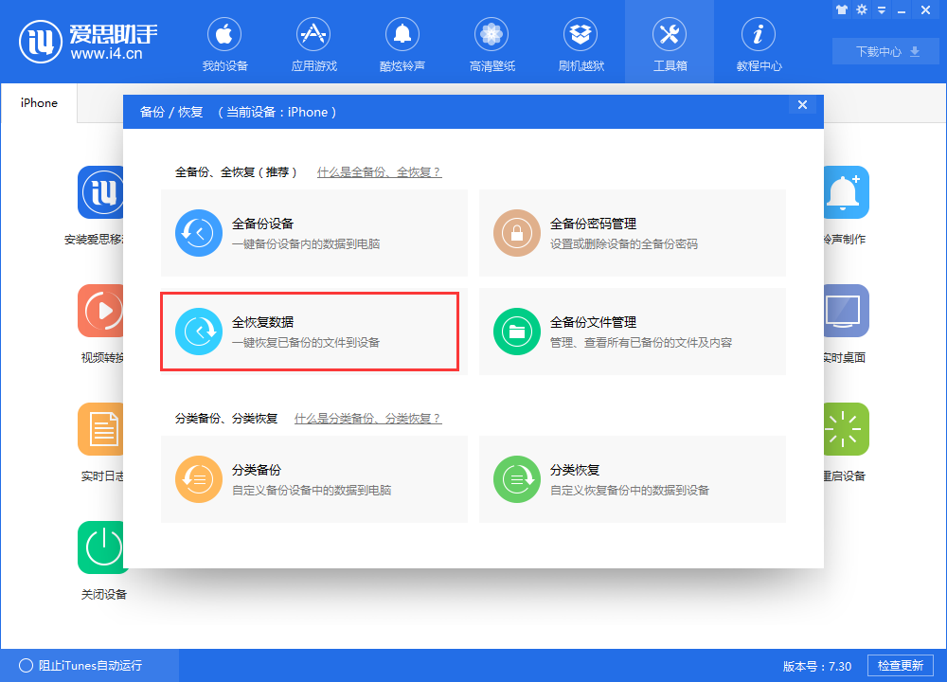Screen dimensions: 947x682
Task: Click the green 分类恢复 icon
Action: [x=516, y=478]
